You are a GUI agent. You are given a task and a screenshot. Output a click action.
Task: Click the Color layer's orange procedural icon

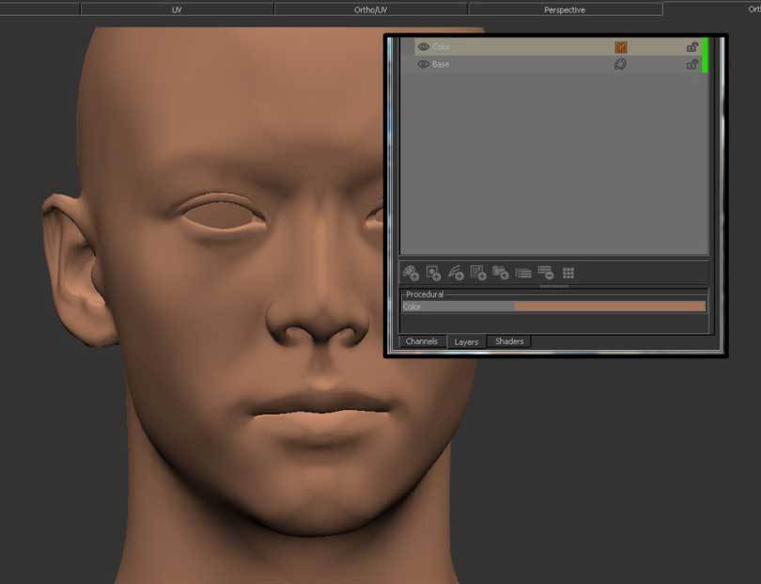coord(621,47)
